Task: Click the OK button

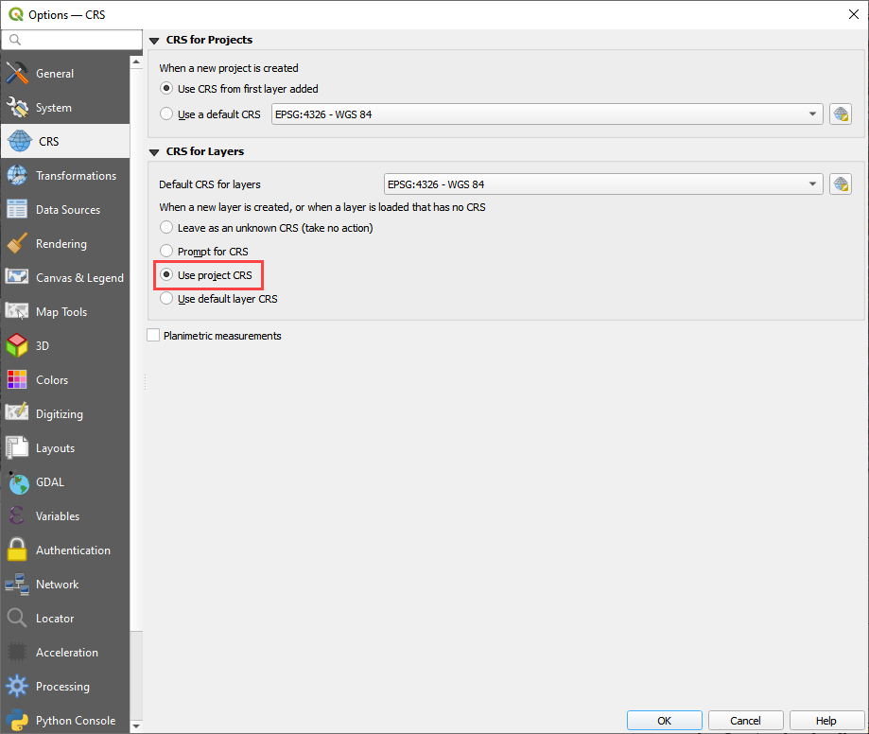Action: pyautogui.click(x=665, y=721)
